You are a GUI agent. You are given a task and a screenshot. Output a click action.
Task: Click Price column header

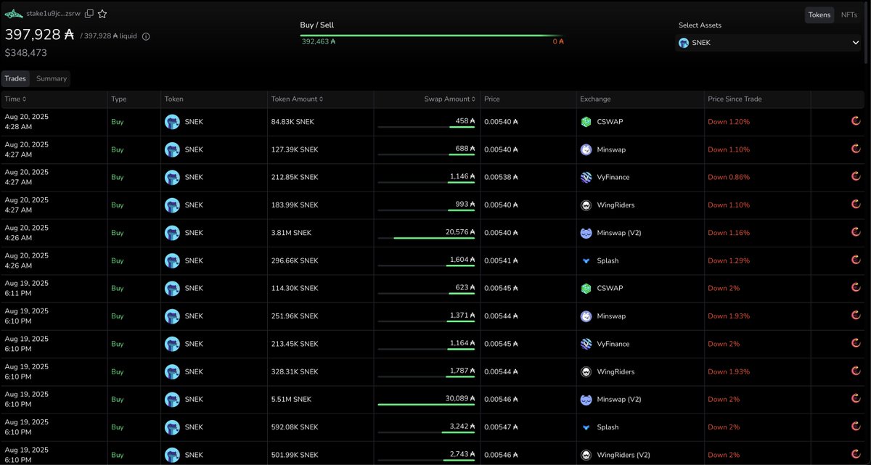point(492,99)
